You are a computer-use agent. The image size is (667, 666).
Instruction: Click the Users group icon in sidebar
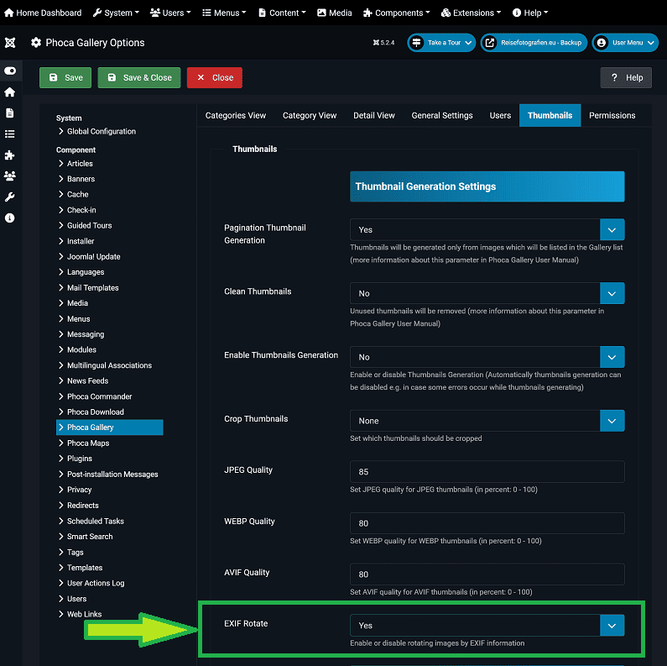click(x=10, y=176)
